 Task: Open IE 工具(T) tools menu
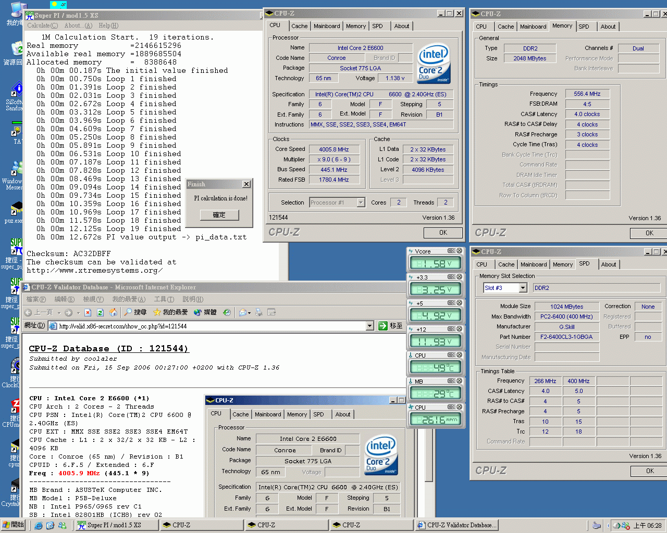pyautogui.click(x=164, y=299)
